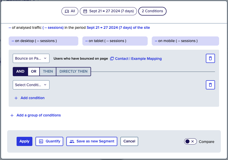Click the plus icon beside Add a group of conditions
228x160 pixels.
(12, 115)
